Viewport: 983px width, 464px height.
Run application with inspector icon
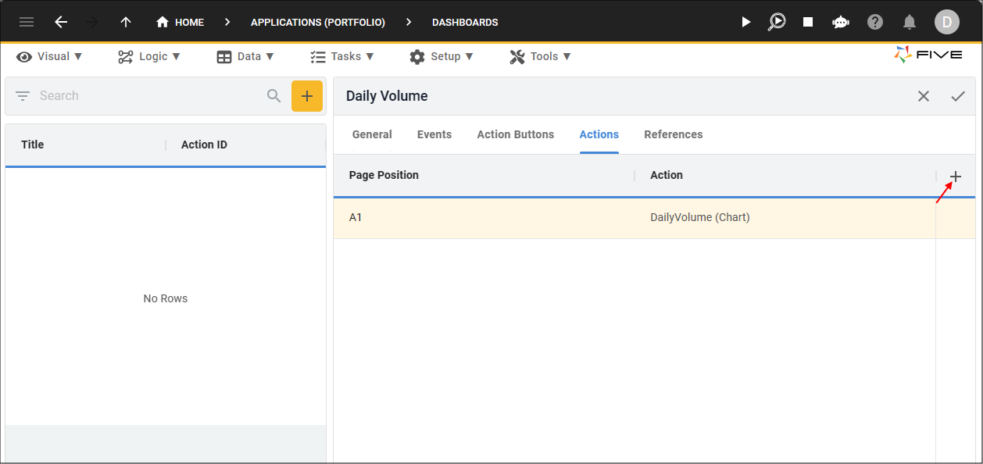[x=777, y=22]
